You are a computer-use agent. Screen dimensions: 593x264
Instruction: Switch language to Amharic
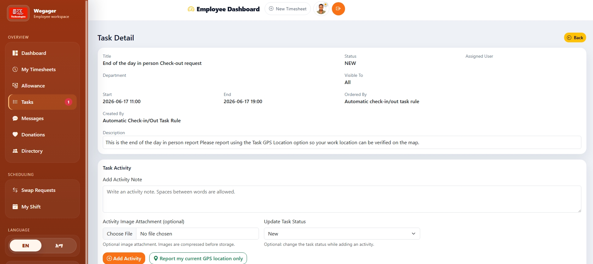(x=59, y=246)
